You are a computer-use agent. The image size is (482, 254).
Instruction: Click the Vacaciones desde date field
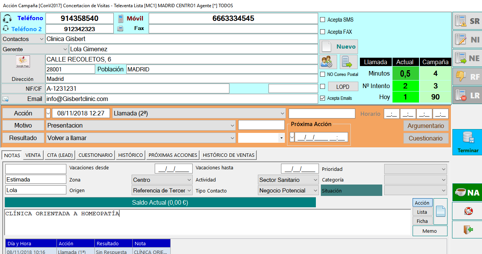pyautogui.click(x=174, y=169)
